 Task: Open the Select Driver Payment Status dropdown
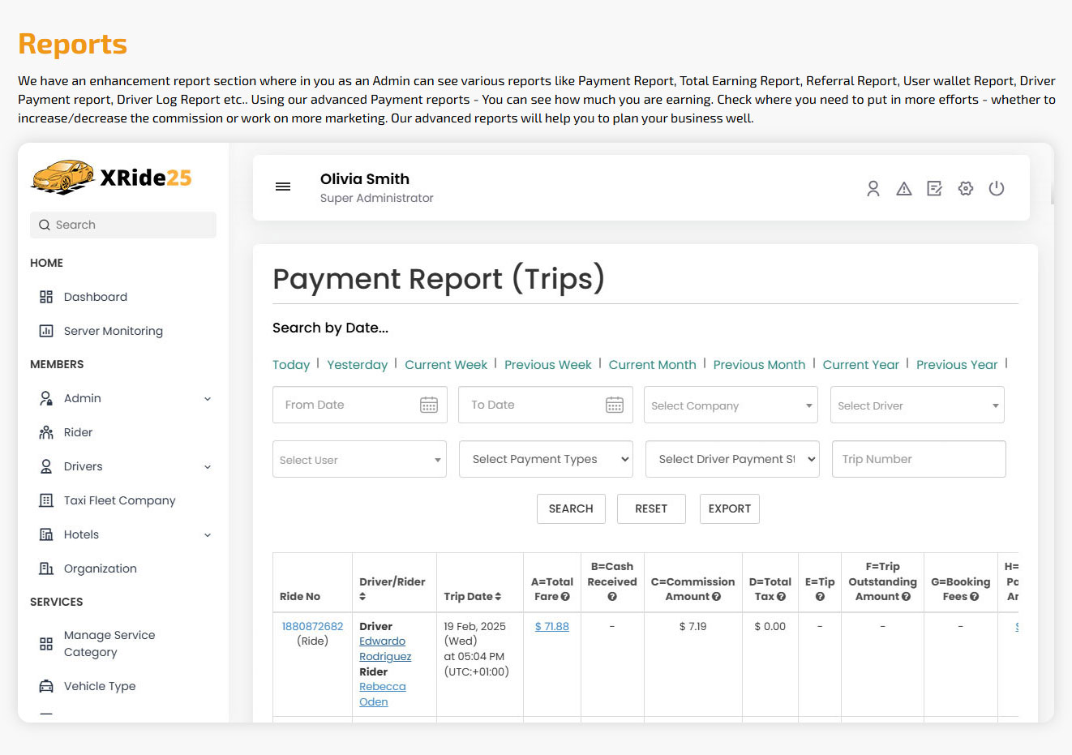click(732, 459)
